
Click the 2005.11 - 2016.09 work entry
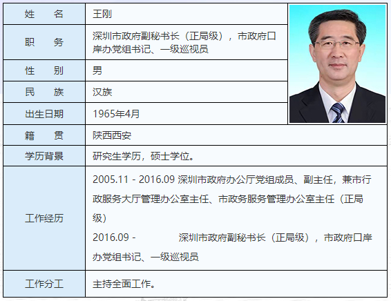click(232, 199)
